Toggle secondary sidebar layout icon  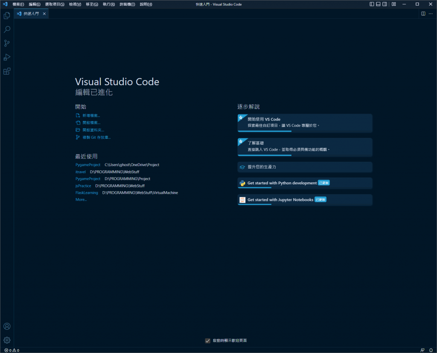[385, 4]
